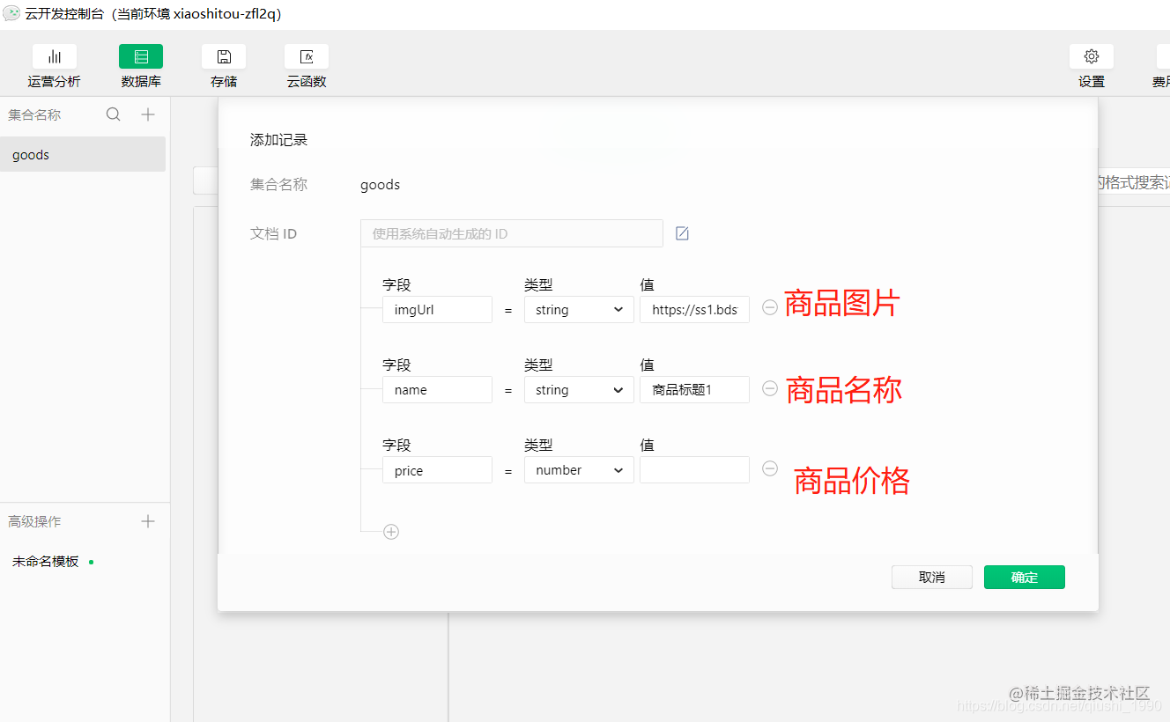Open type dropdown for imgUrl field

[x=579, y=310]
